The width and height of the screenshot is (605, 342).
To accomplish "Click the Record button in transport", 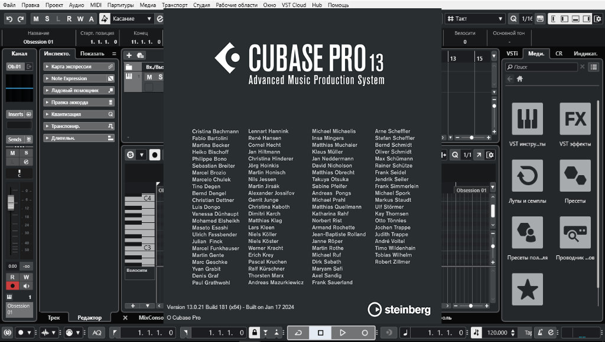I will tap(364, 333).
